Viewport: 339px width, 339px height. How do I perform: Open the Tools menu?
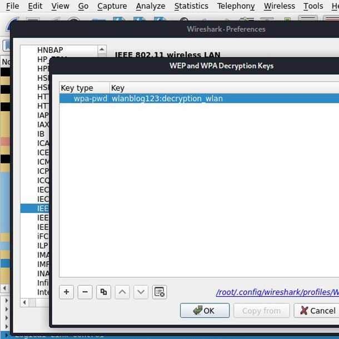click(x=313, y=6)
